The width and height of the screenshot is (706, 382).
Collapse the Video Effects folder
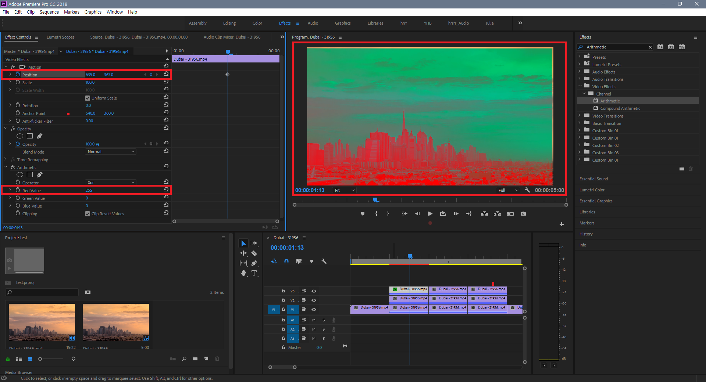click(580, 86)
